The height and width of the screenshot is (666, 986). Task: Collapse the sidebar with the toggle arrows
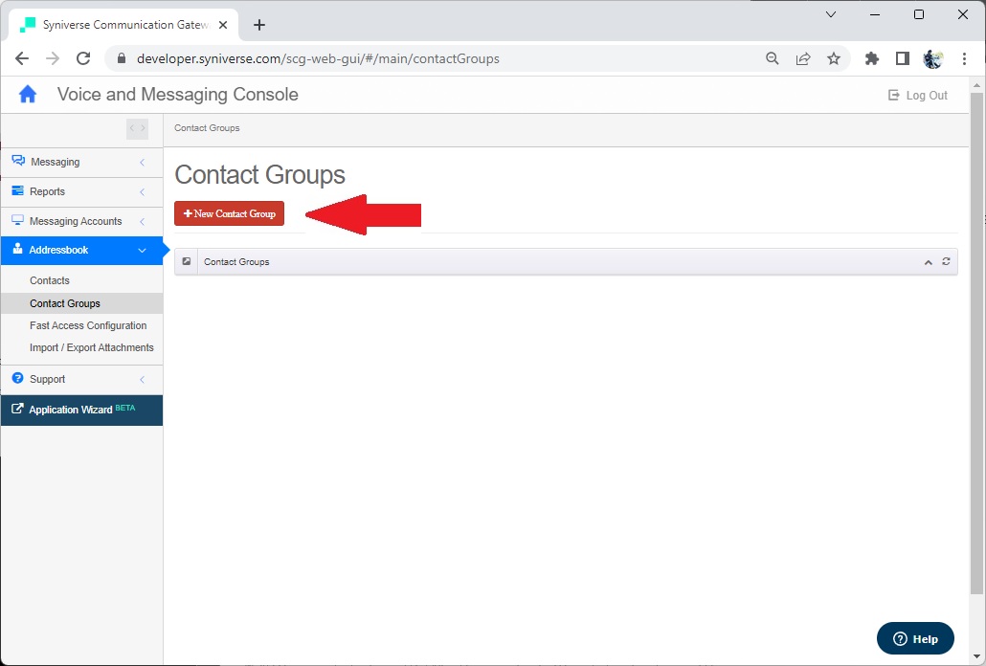(x=137, y=128)
